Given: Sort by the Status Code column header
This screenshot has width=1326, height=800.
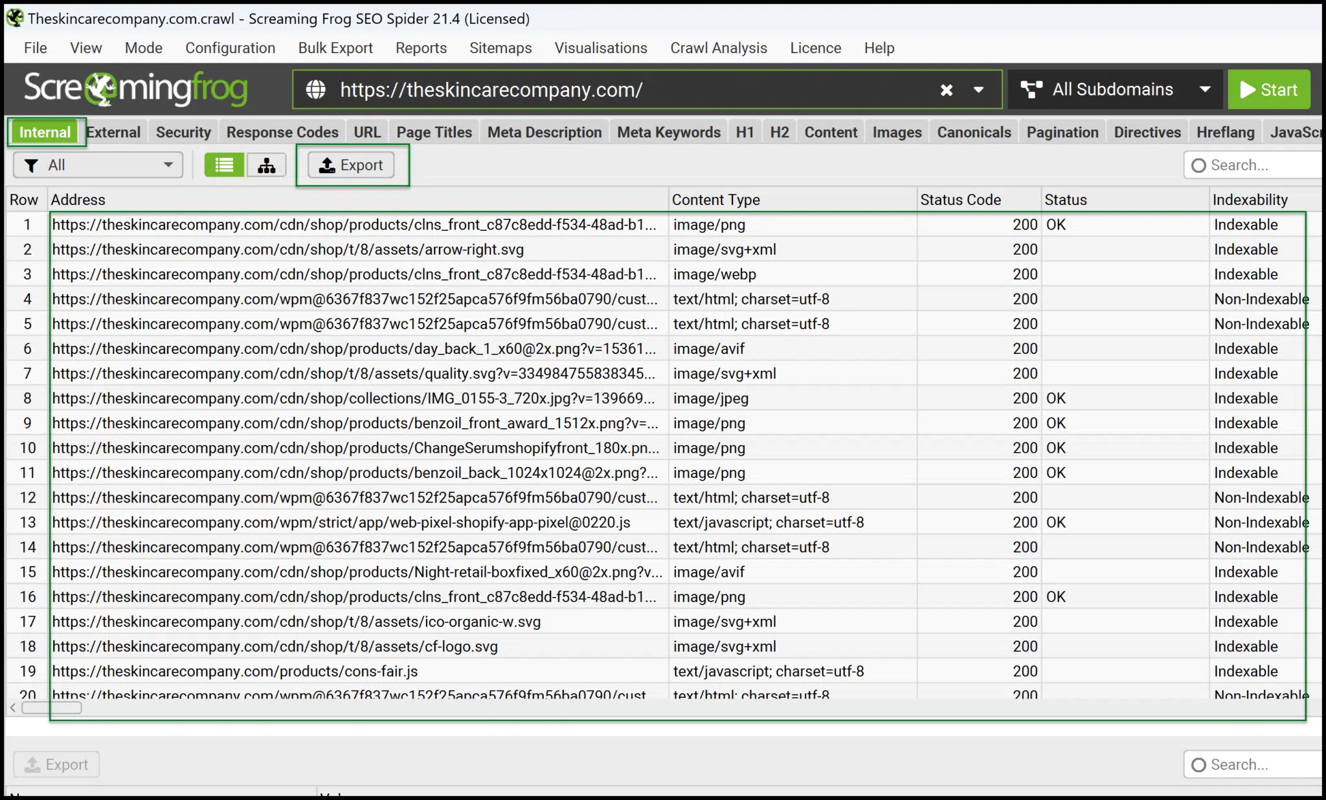Looking at the screenshot, I should [980, 200].
